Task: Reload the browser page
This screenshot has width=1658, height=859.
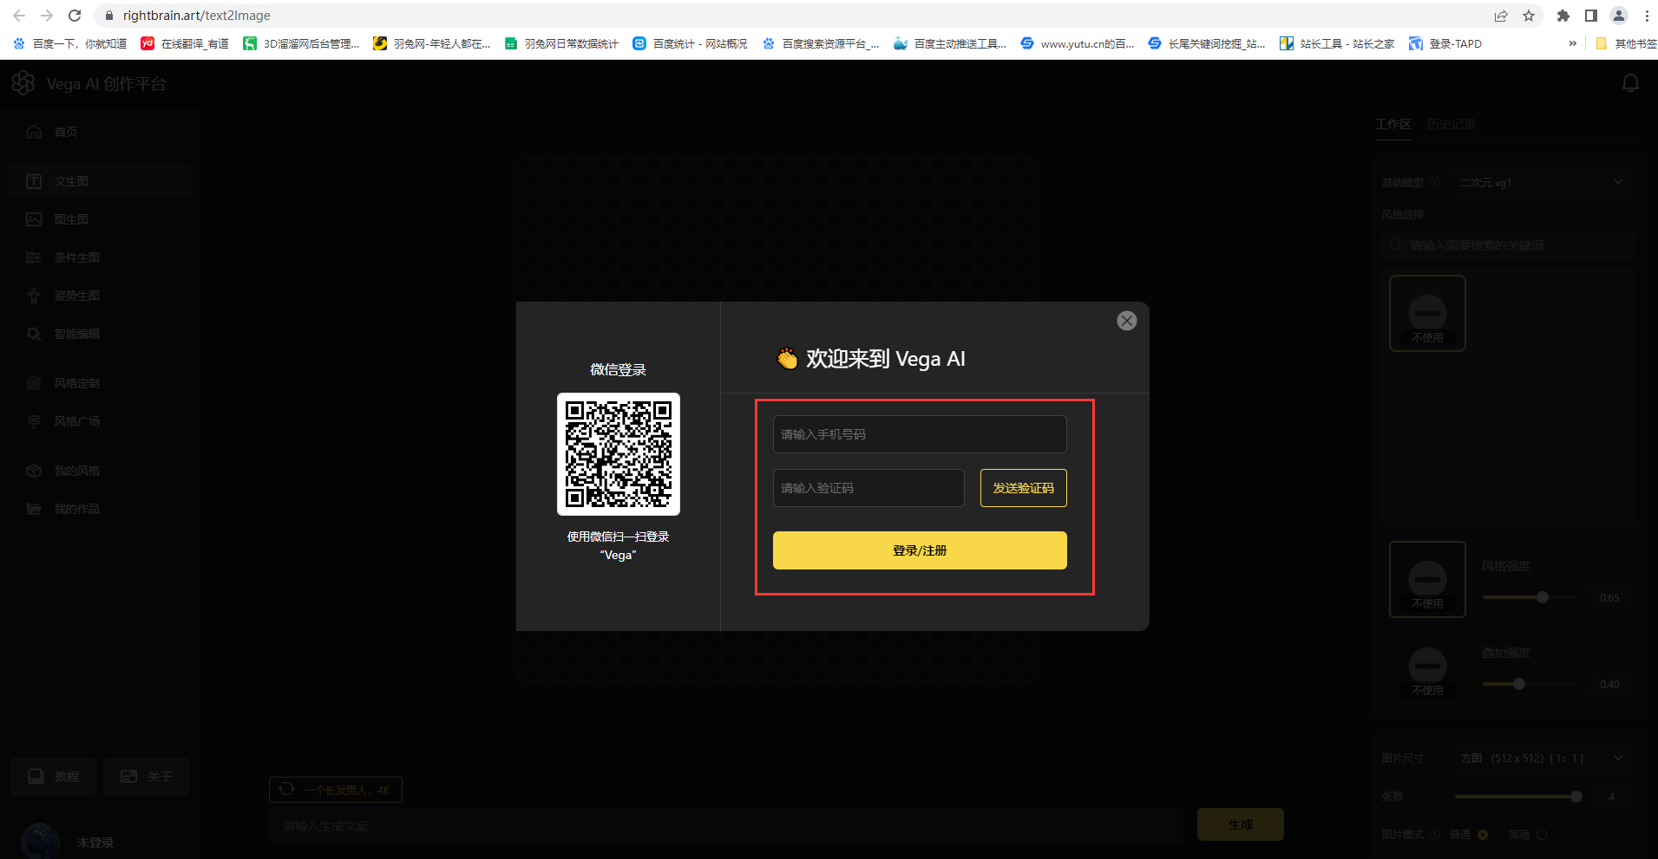Action: click(x=75, y=16)
